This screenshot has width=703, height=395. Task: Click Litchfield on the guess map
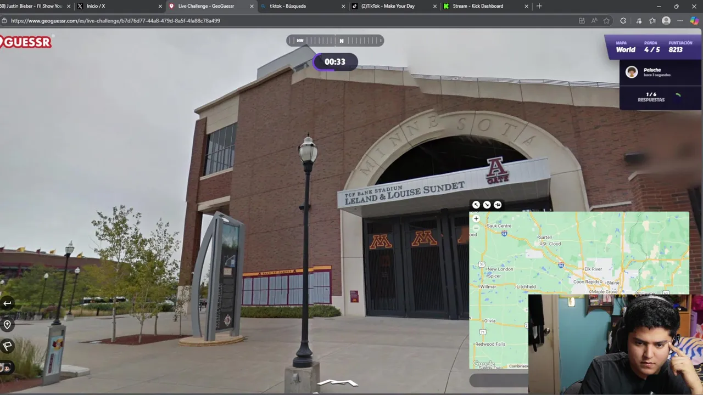tap(526, 286)
